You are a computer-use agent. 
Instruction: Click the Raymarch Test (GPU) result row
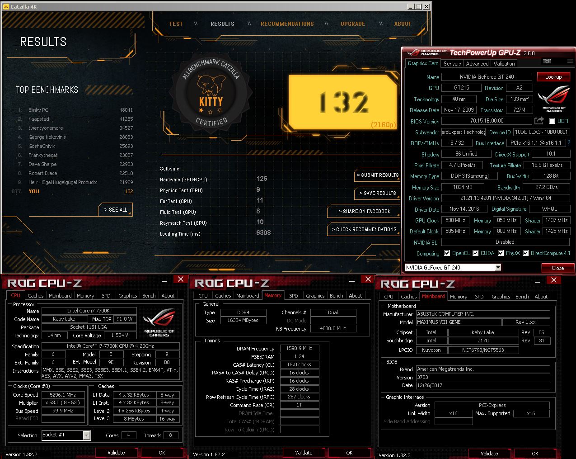212,222
